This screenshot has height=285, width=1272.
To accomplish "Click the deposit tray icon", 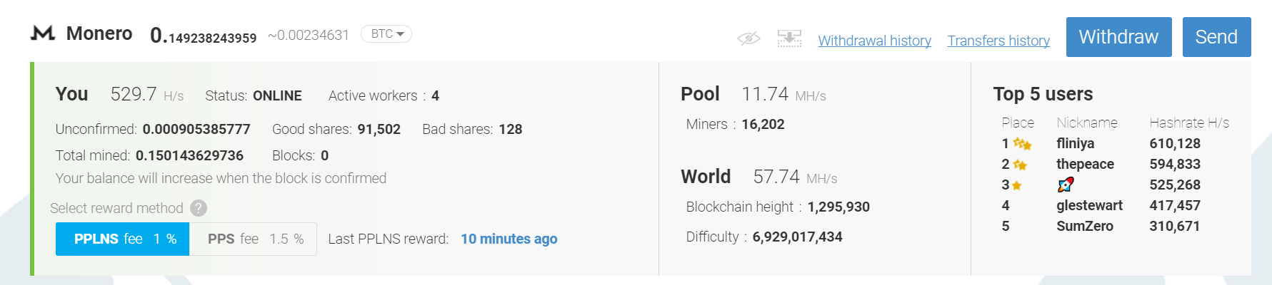I will 789,38.
